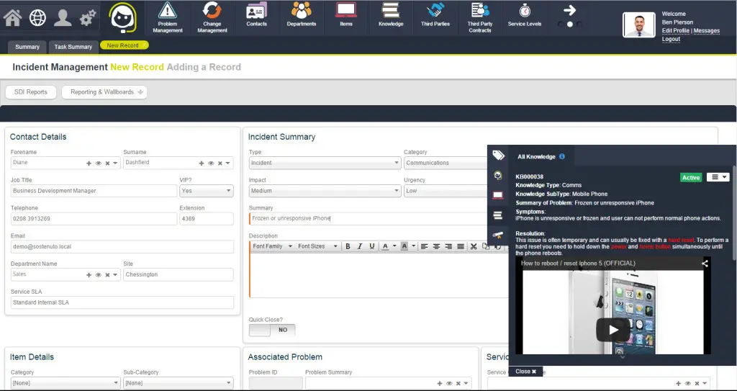Viewport: 737px width, 391px height.
Task: Click the Active status badge
Action: pos(691,177)
